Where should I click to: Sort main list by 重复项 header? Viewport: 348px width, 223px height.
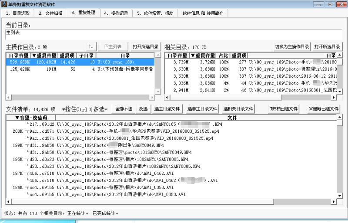point(67,56)
